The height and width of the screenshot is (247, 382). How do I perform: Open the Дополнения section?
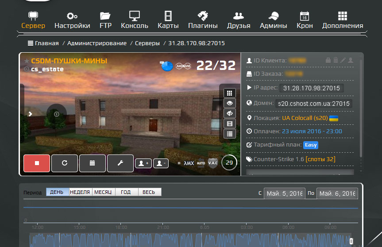click(x=343, y=20)
